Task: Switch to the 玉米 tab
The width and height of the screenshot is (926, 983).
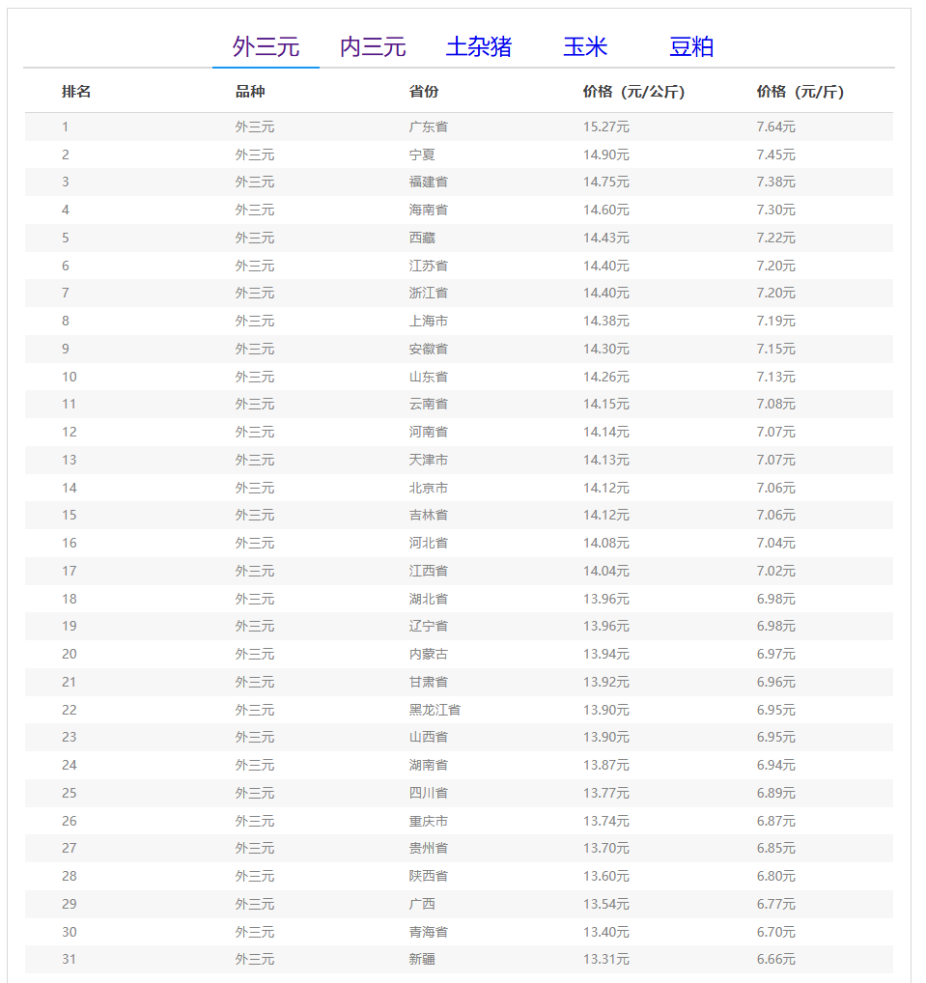Action: coord(585,47)
